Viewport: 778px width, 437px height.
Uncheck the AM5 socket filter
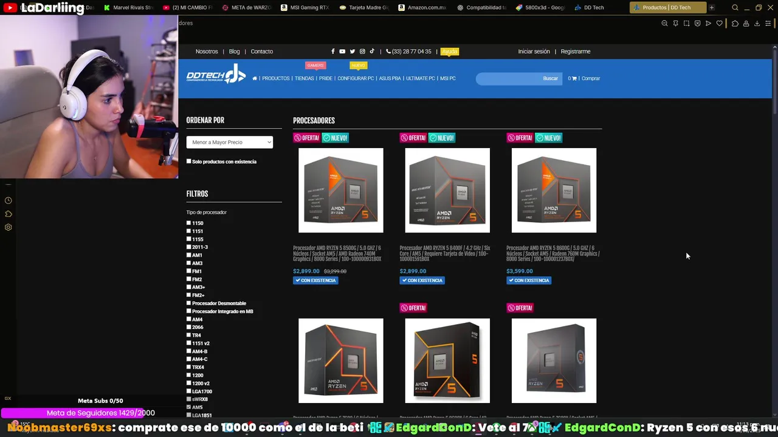pos(188,407)
